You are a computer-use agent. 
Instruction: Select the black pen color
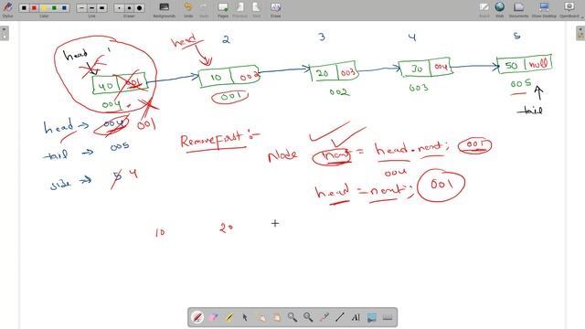[24, 8]
